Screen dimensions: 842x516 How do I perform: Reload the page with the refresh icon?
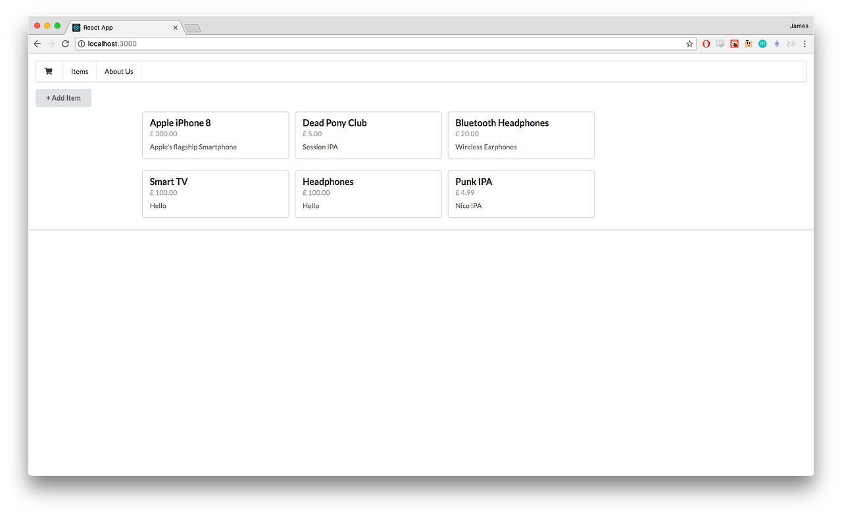[64, 43]
